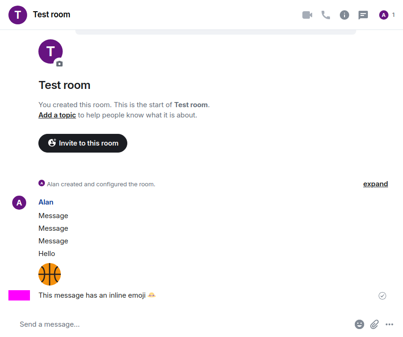Viewport: 403px width, 337px height.
Task: Upload room avatar using camera icon
Action: tap(59, 64)
